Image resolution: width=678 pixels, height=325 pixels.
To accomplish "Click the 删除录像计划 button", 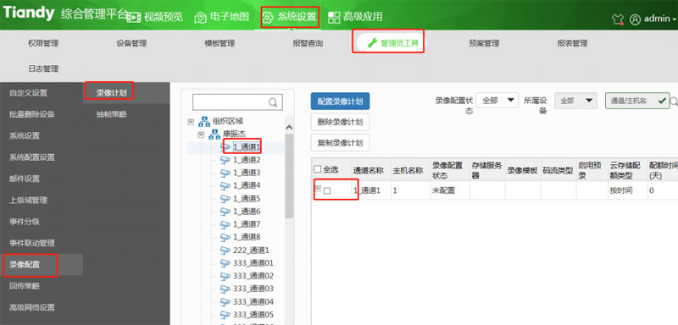I will pyautogui.click(x=340, y=122).
